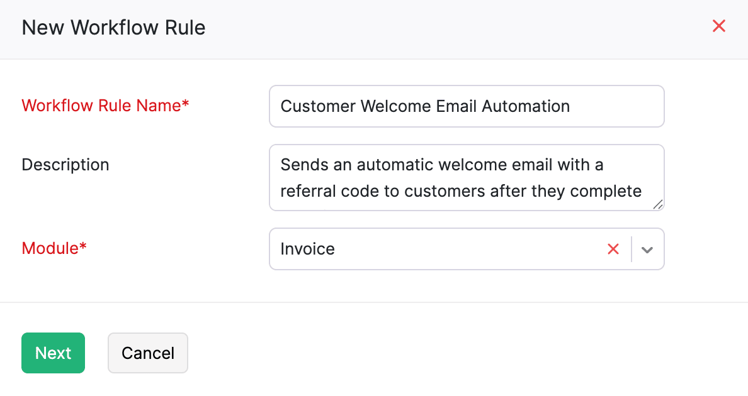
Task: Cancel the new workflow rule creation
Action: tap(147, 353)
